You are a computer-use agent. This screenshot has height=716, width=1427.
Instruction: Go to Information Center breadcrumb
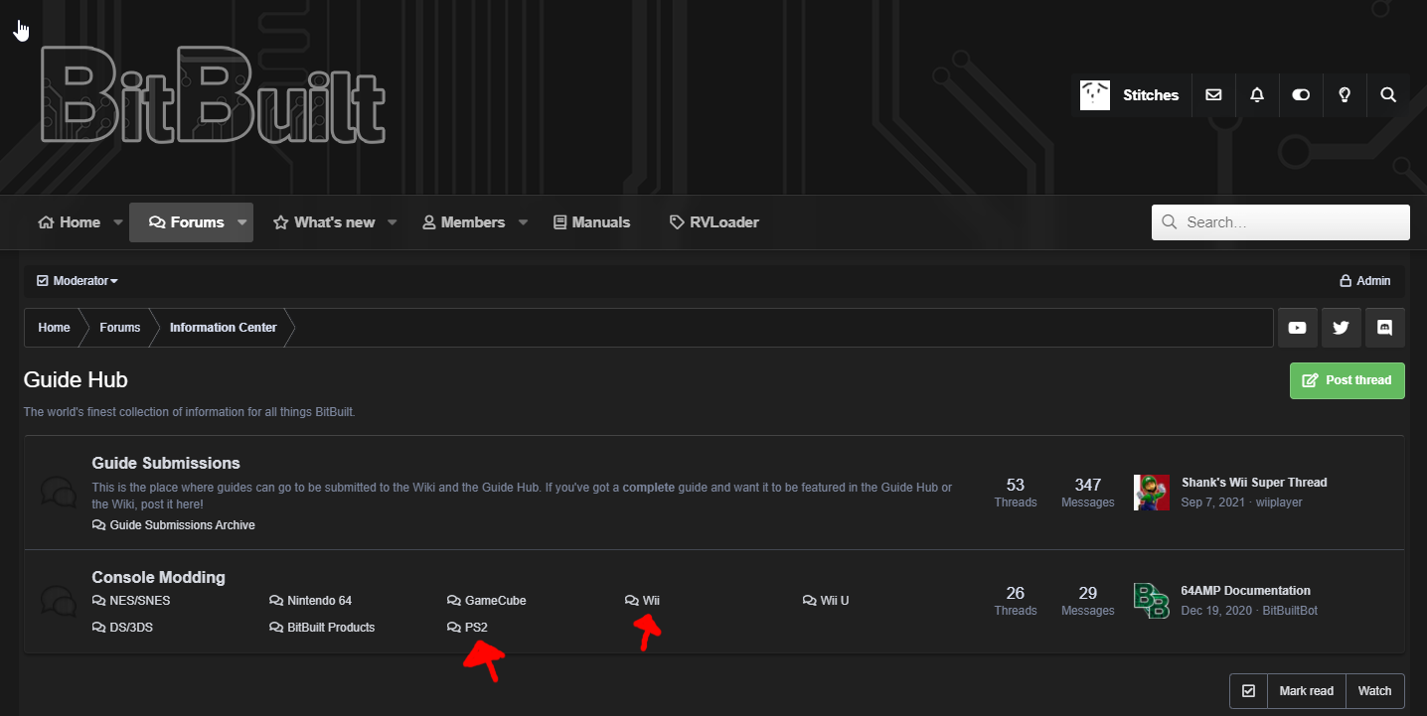[x=224, y=328]
